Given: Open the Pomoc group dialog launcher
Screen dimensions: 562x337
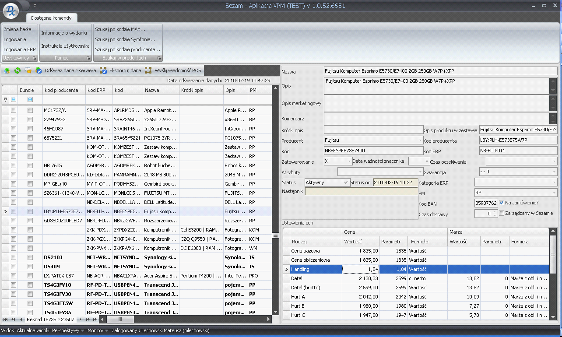Looking at the screenshot, I should point(88,58).
